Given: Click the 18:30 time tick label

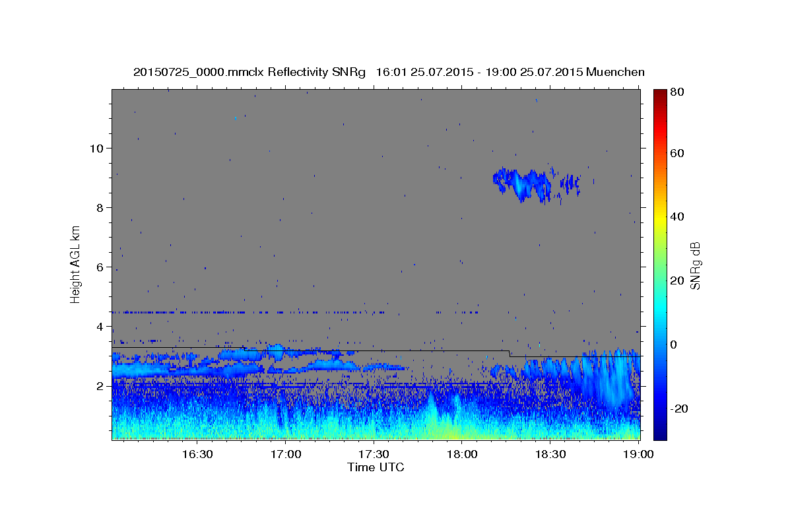Looking at the screenshot, I should point(550,454).
